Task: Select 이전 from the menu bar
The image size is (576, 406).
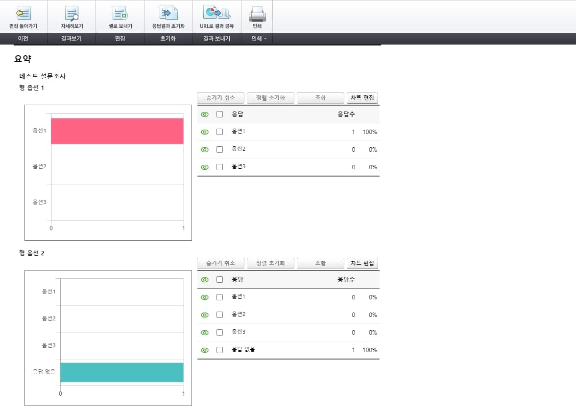Action: point(22,39)
